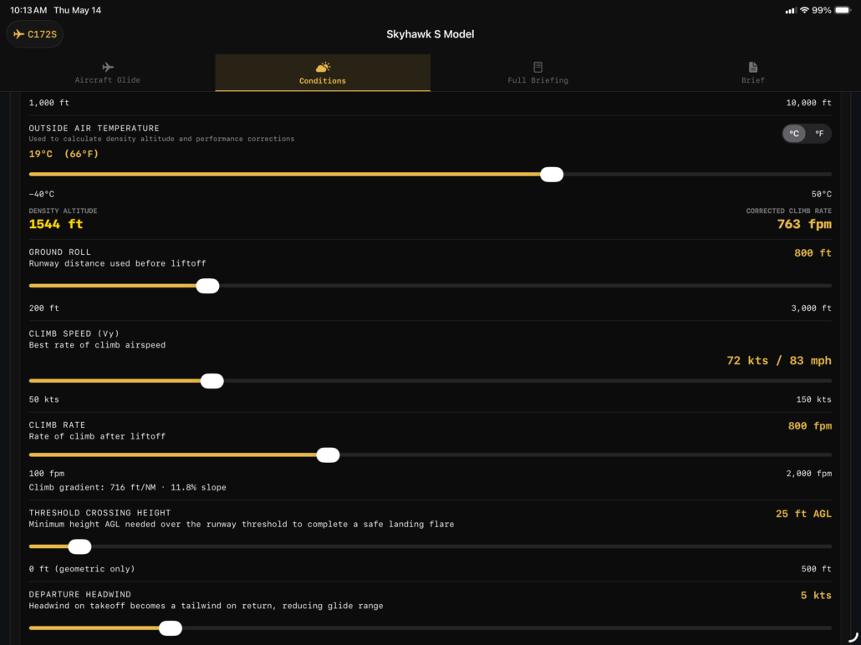Click the Departure Headwind slider handle
Viewport: 861px width, 645px height.
pyautogui.click(x=171, y=628)
